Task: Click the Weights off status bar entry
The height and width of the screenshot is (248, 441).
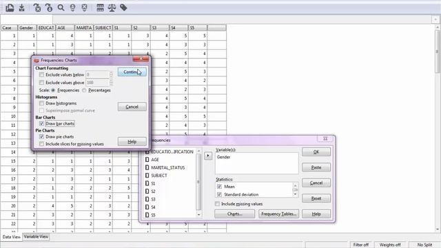Action: point(390,245)
